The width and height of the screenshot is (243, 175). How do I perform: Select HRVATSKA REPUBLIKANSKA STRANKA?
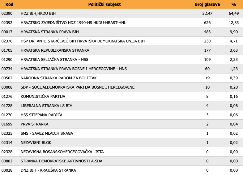[55, 50]
